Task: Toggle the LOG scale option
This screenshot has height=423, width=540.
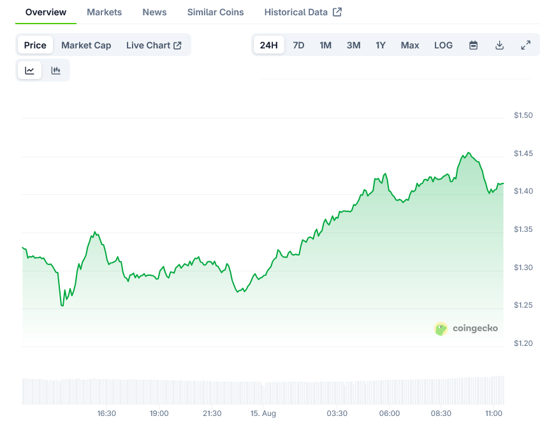Action: [443, 45]
